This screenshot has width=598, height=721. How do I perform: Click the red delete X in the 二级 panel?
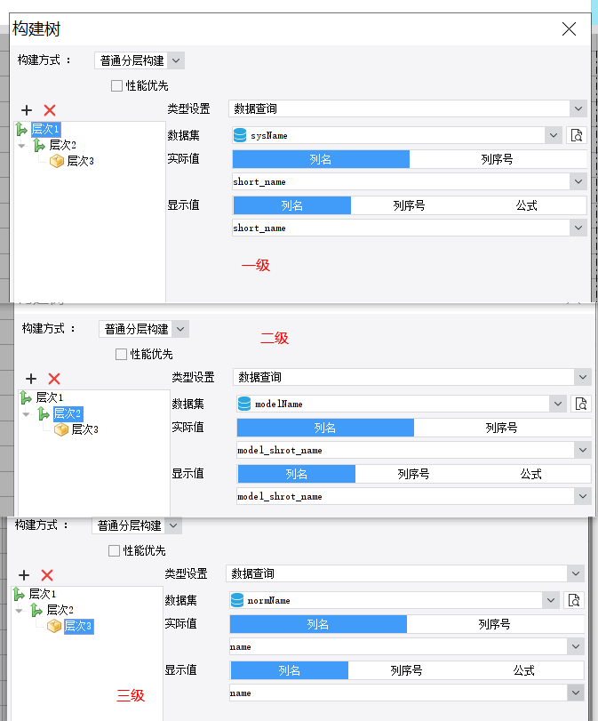(54, 379)
